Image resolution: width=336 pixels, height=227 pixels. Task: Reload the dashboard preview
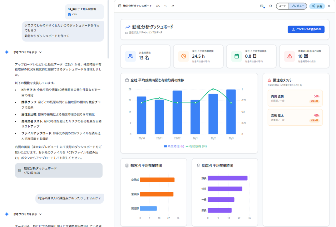[271, 6]
